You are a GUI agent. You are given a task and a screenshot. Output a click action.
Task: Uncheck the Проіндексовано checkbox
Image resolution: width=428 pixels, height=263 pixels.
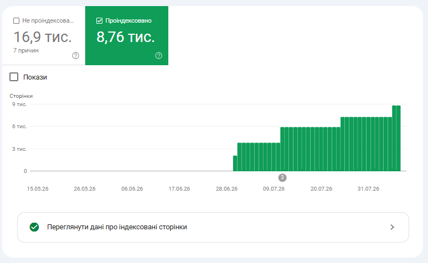99,20
